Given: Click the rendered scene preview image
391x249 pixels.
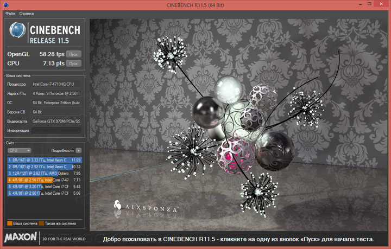Looking at the screenshot, I should click(x=238, y=125).
